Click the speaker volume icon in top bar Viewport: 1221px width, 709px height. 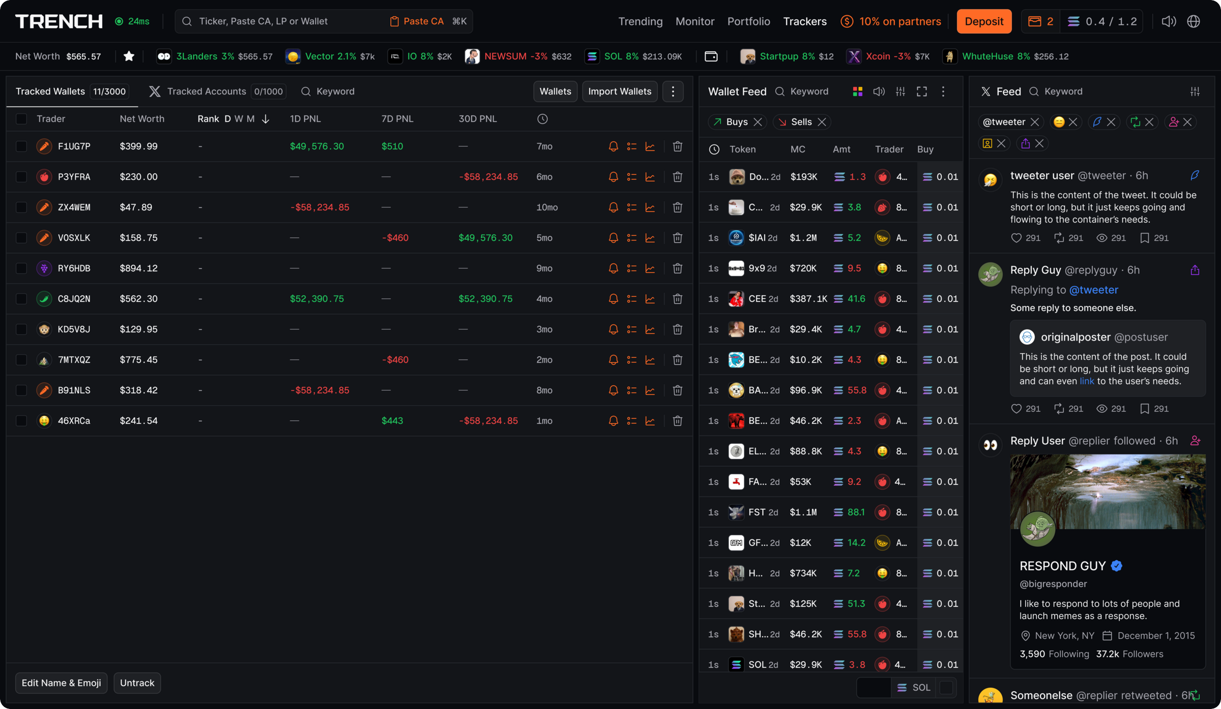pos(1169,21)
